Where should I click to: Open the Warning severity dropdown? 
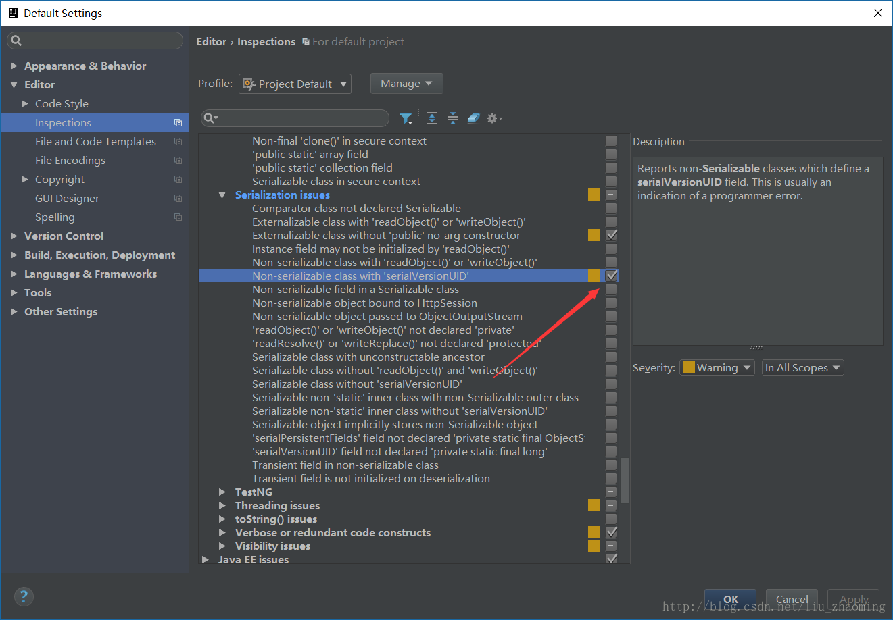[x=717, y=367]
